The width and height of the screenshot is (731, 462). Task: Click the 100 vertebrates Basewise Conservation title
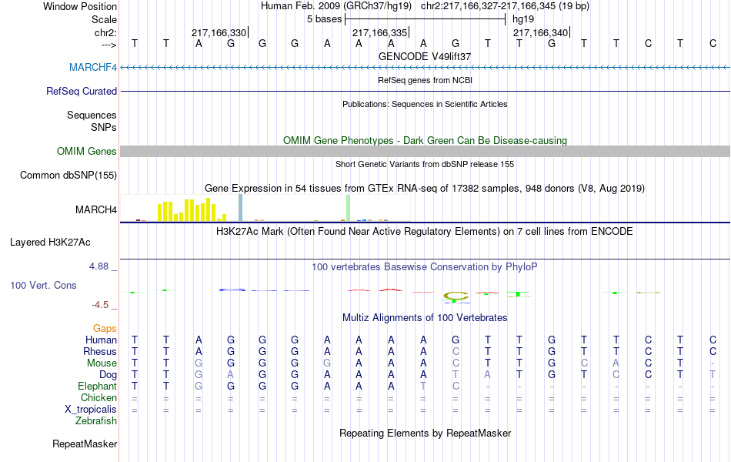pyautogui.click(x=425, y=267)
